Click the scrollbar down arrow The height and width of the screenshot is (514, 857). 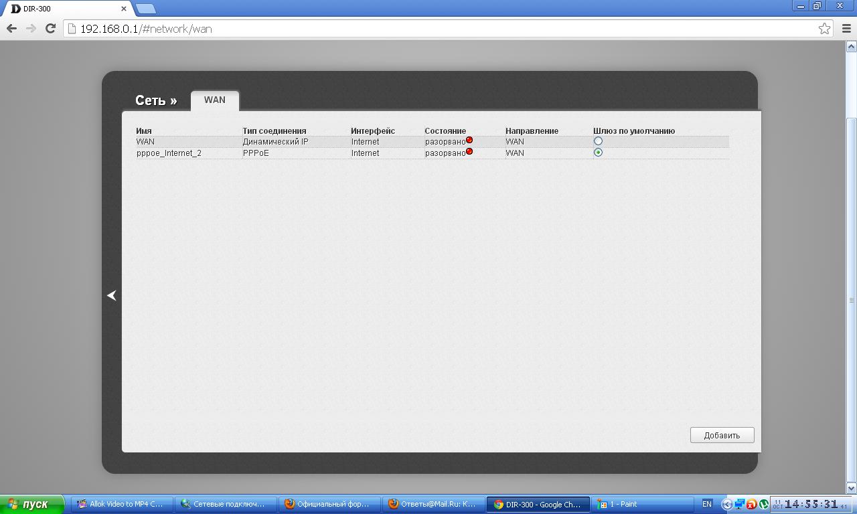pyautogui.click(x=852, y=489)
